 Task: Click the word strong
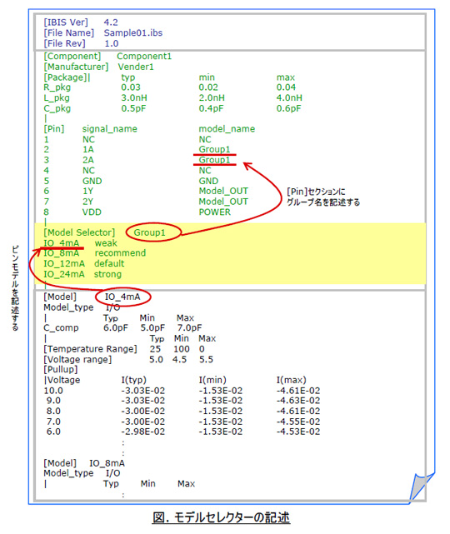coord(107,274)
